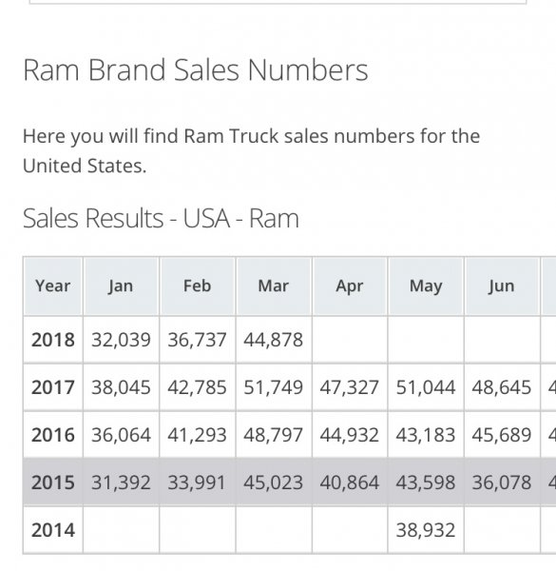Select the 2014 May cell showing 38,932

[x=426, y=530]
